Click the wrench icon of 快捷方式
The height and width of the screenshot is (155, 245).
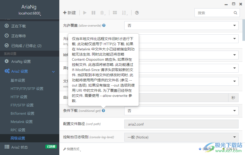[64, 149]
